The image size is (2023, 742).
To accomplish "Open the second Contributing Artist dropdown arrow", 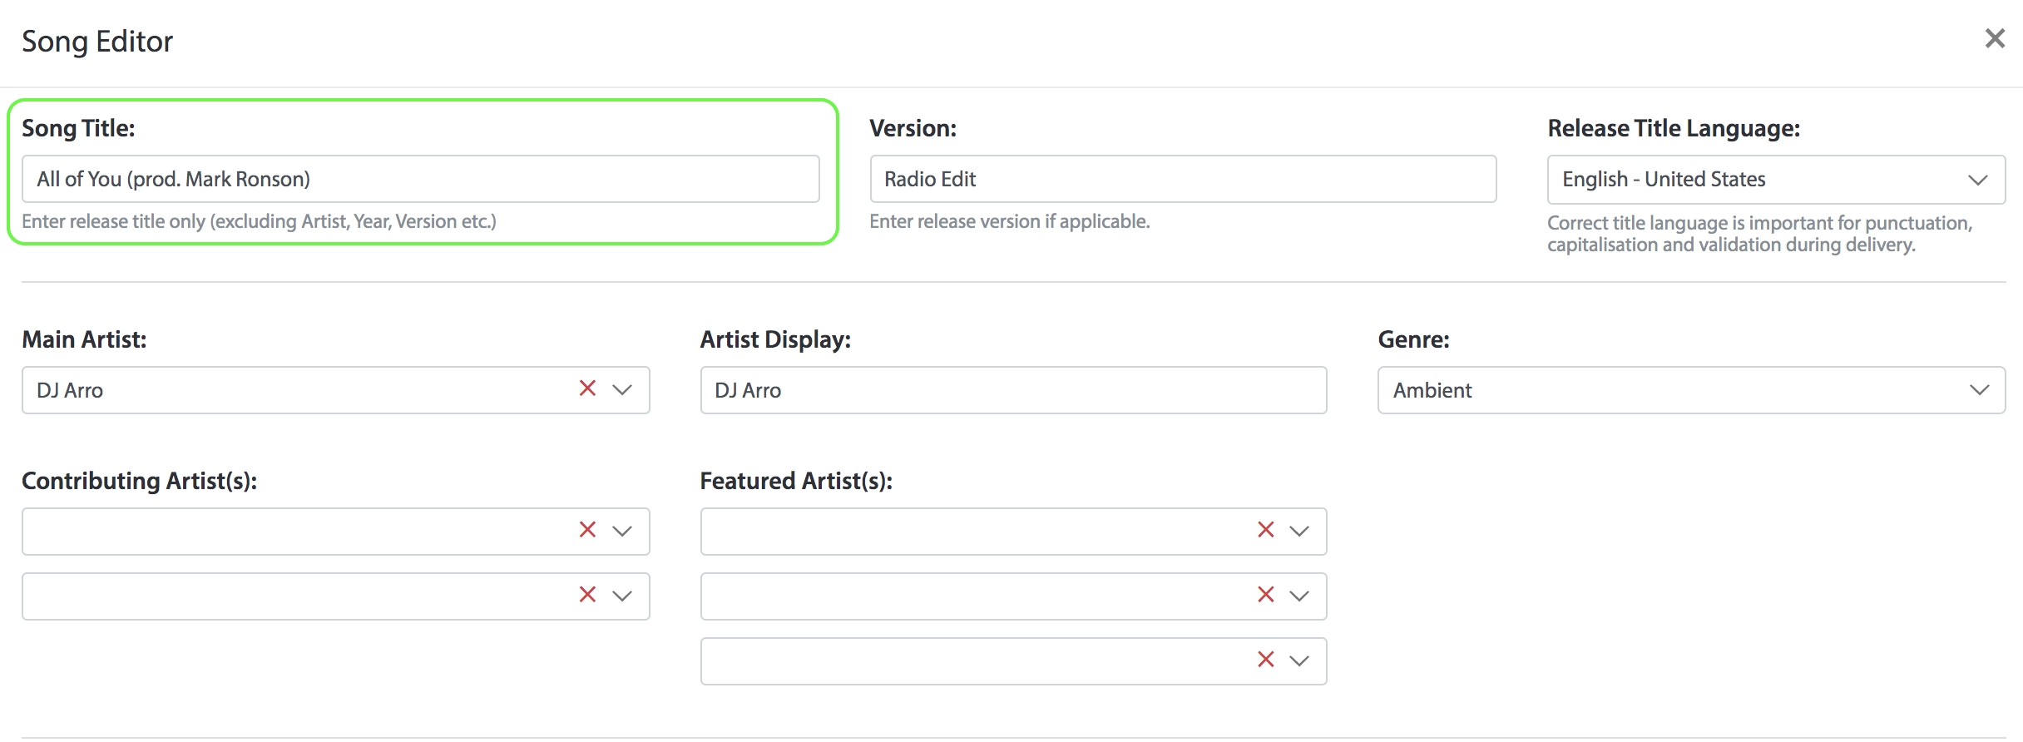I will [x=622, y=596].
